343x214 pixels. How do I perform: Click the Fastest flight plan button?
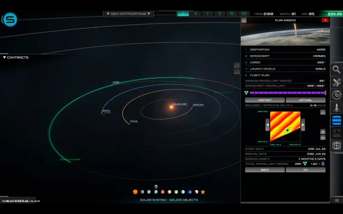coord(265,100)
